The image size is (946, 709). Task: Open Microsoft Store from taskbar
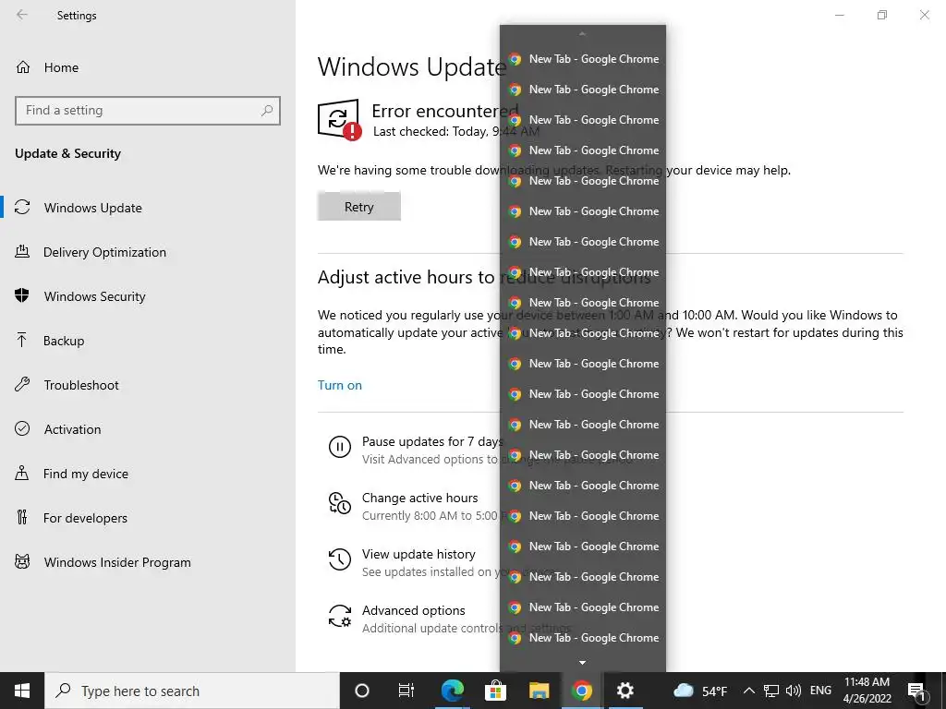495,691
